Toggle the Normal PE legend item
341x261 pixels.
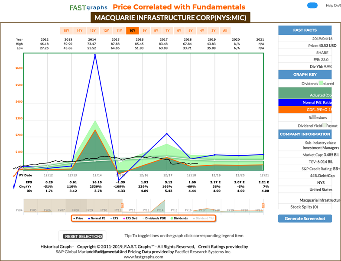click(97, 219)
